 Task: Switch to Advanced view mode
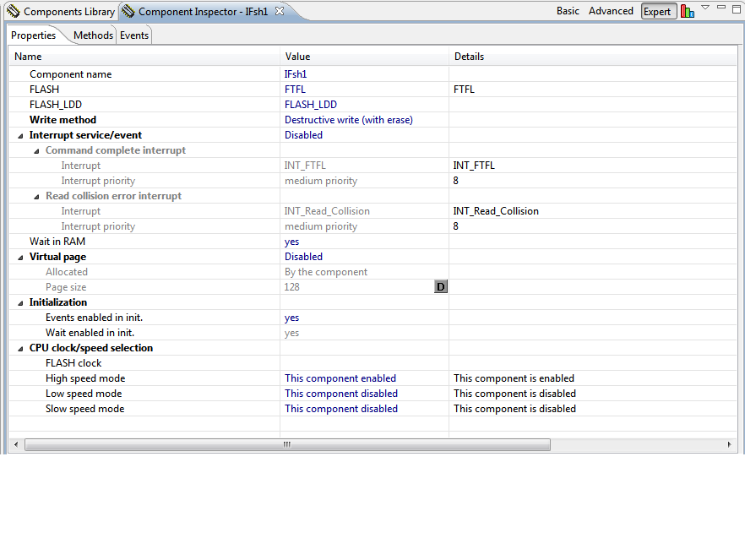[611, 11]
